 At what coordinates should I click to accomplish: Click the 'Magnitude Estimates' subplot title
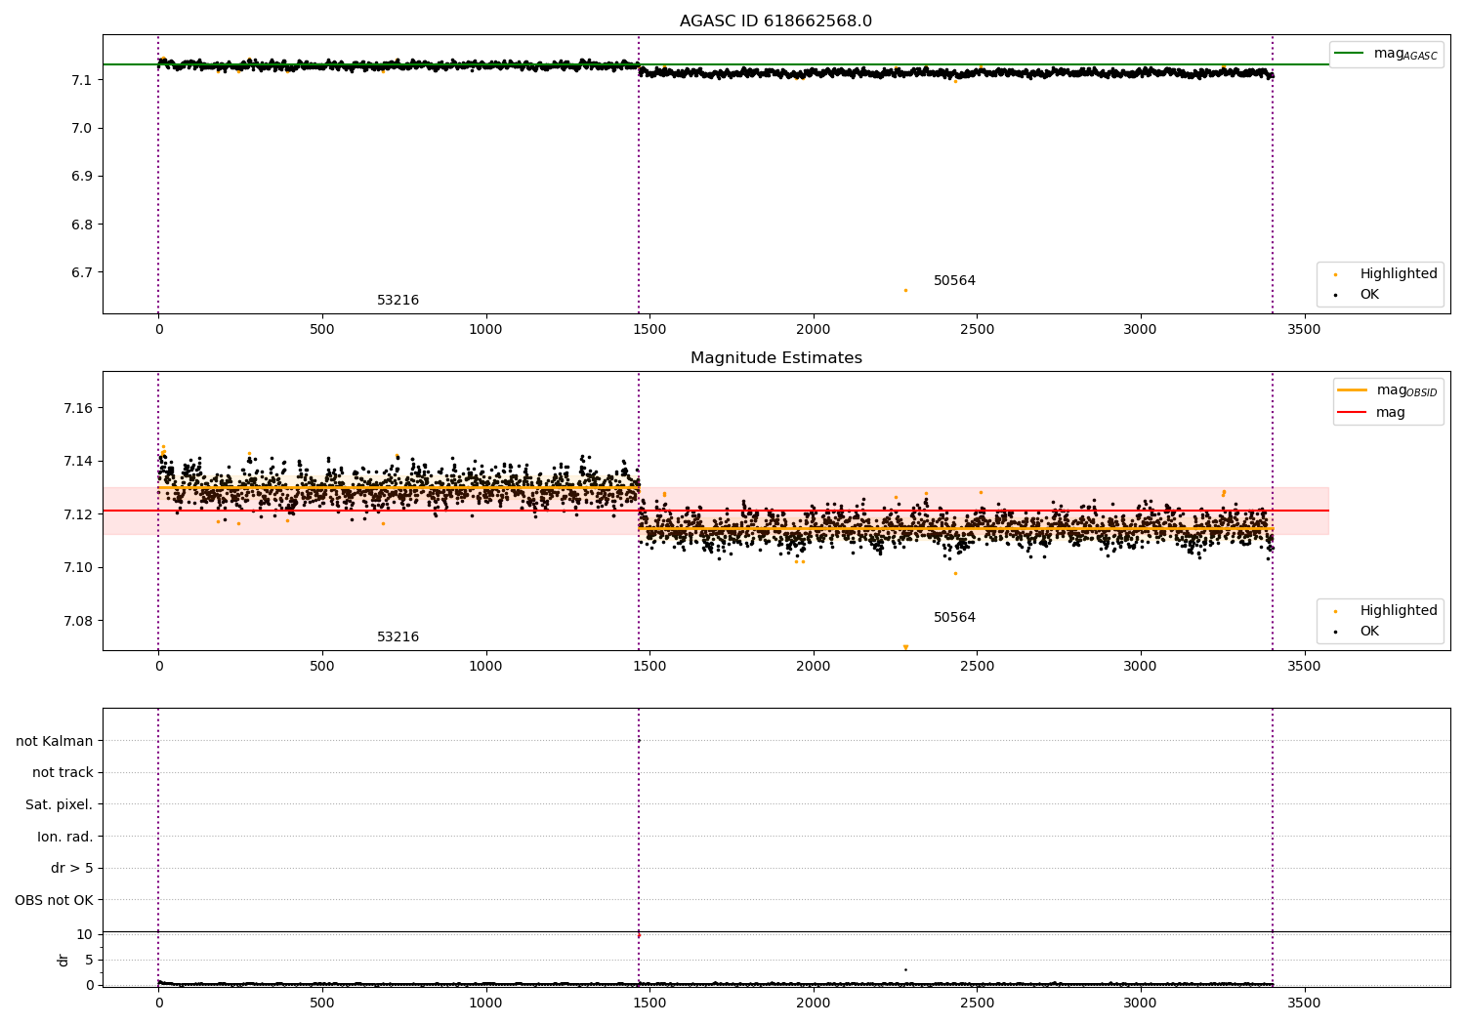(775, 358)
